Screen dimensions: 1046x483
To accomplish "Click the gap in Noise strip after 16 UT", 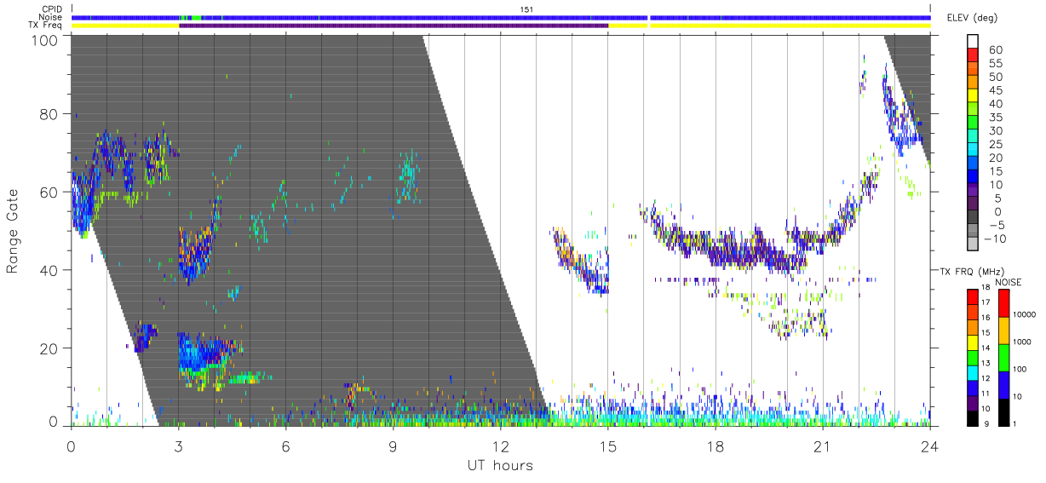I will coord(648,17).
